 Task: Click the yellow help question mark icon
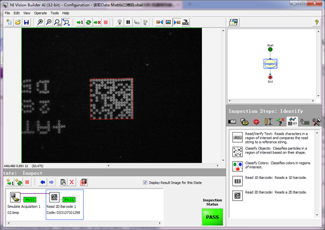[x=317, y=22]
